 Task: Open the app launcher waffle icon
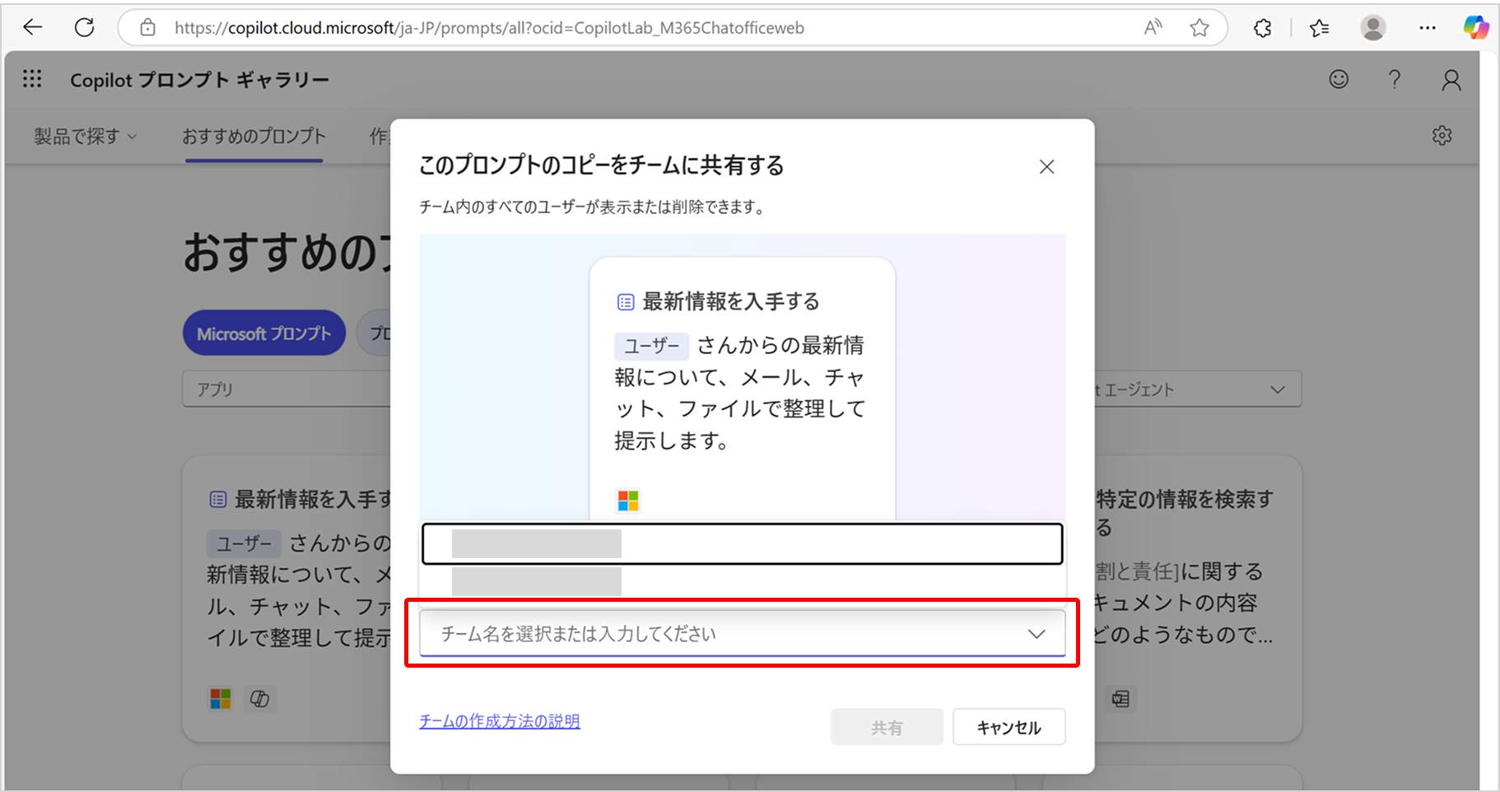point(32,79)
